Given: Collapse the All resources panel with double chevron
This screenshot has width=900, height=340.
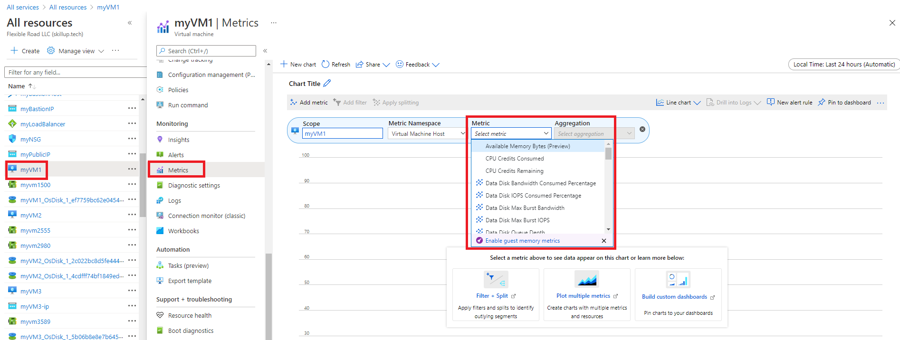Looking at the screenshot, I should [130, 23].
